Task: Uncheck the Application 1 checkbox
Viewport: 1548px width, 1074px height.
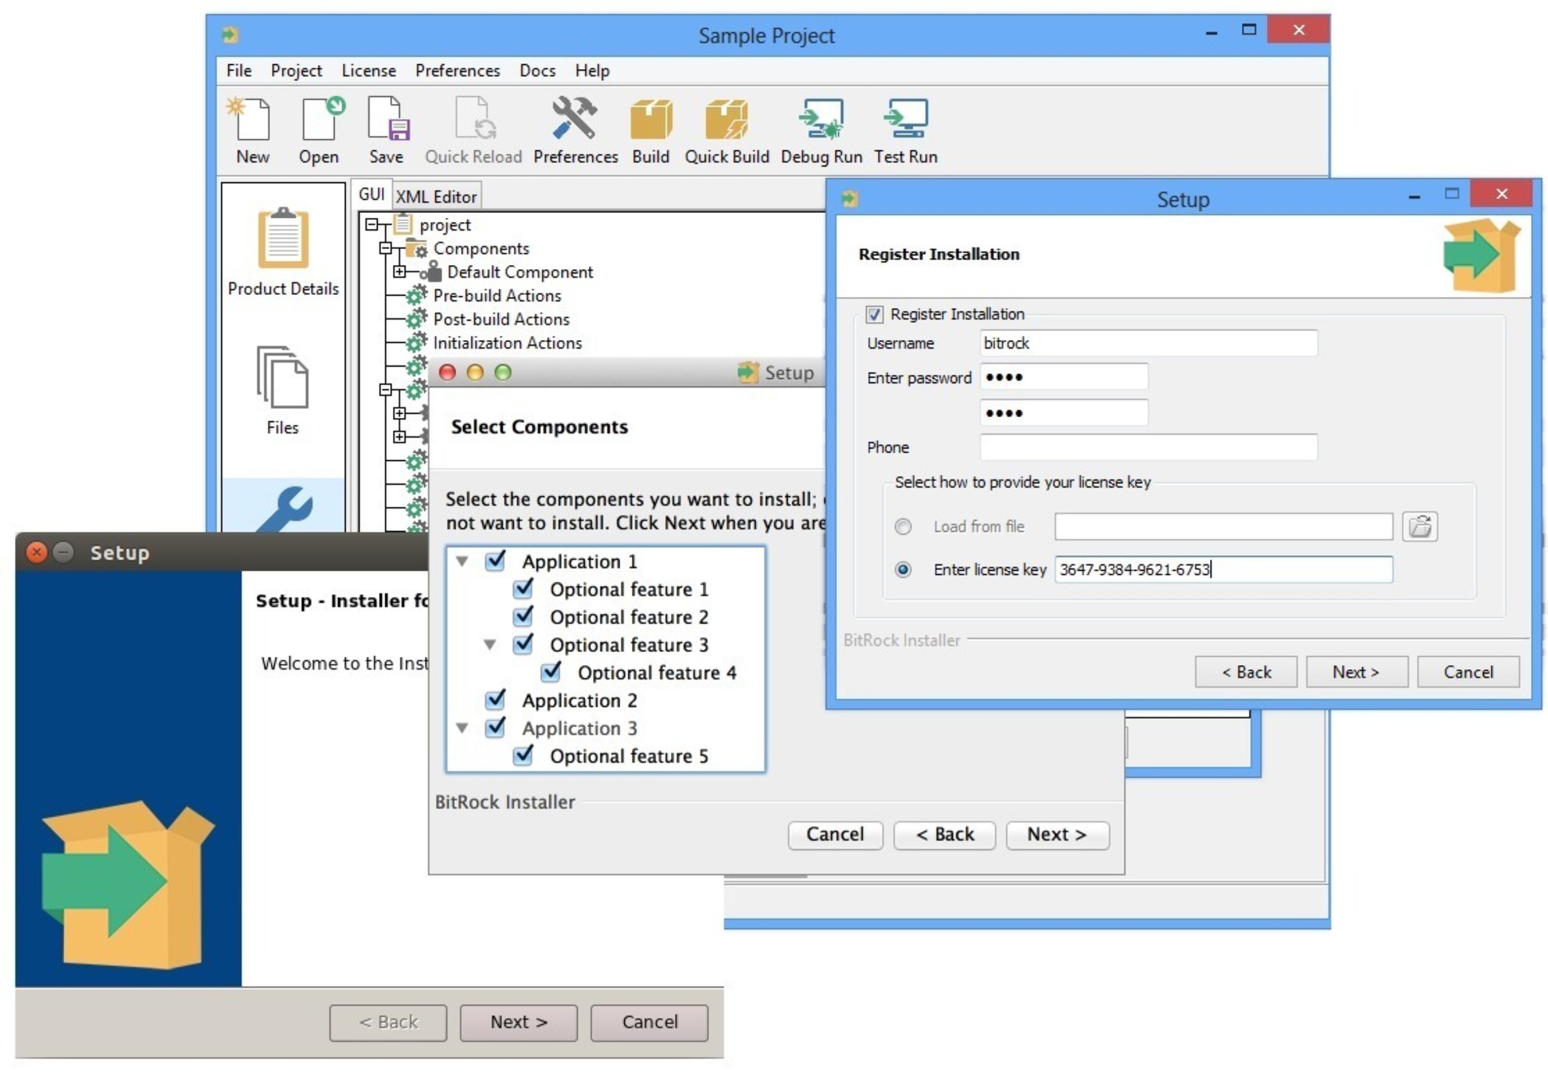Action: click(x=495, y=560)
